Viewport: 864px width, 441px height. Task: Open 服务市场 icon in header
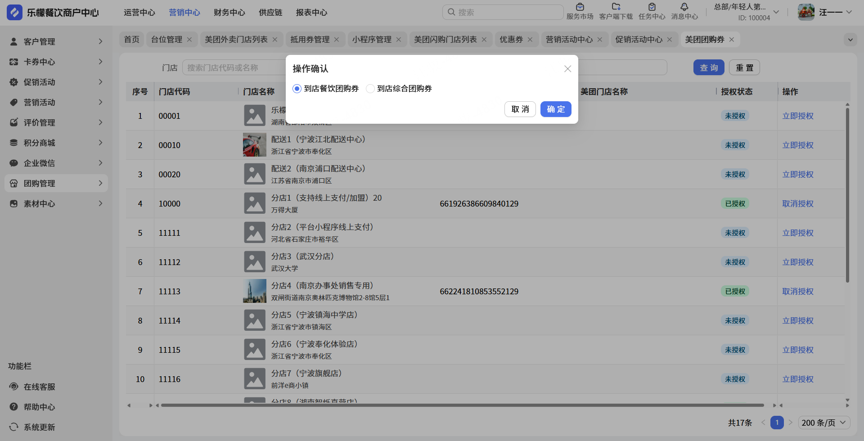(x=580, y=7)
